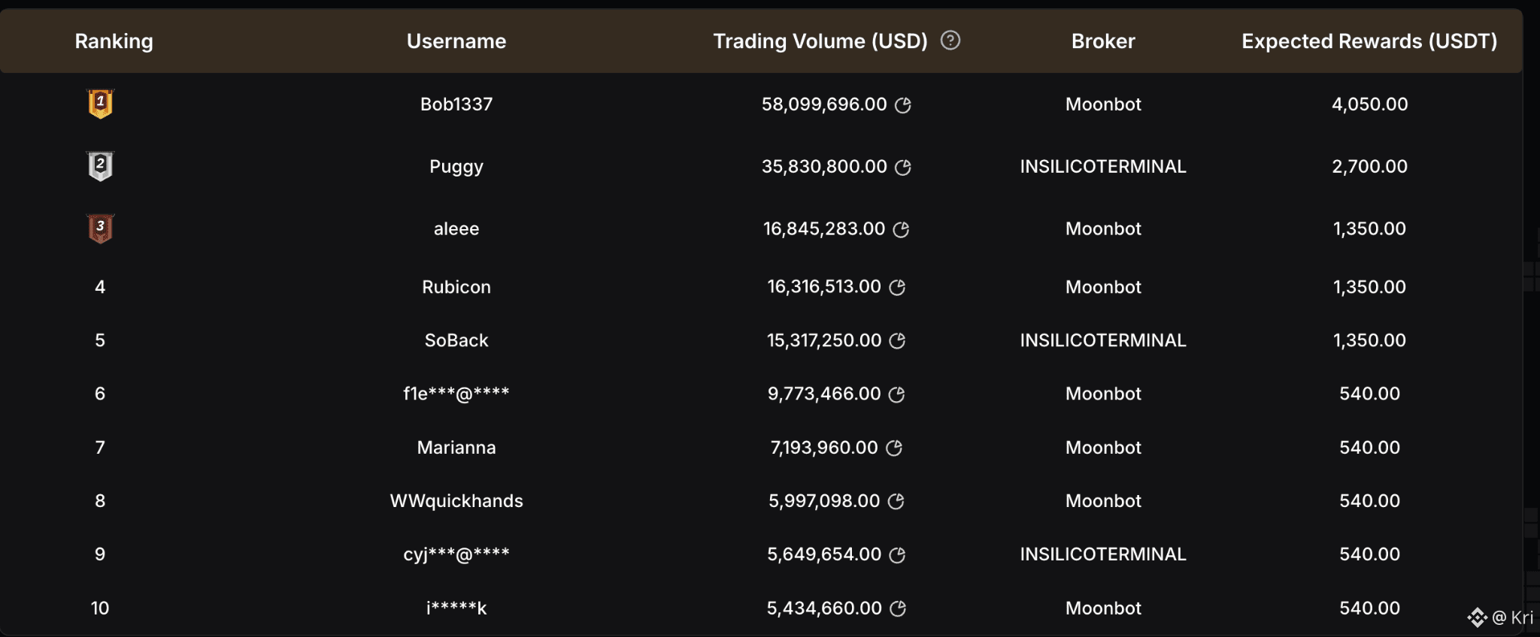Click the chart icon next to 58,099,696.00

(903, 105)
